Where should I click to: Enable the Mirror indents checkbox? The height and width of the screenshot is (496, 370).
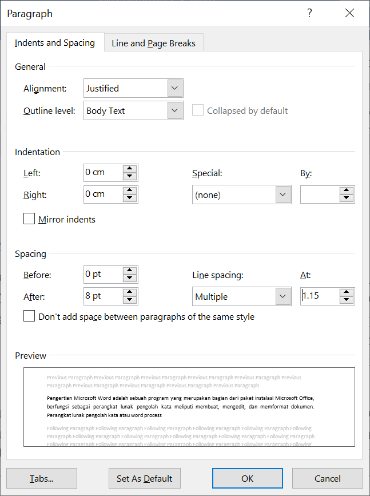tap(29, 219)
